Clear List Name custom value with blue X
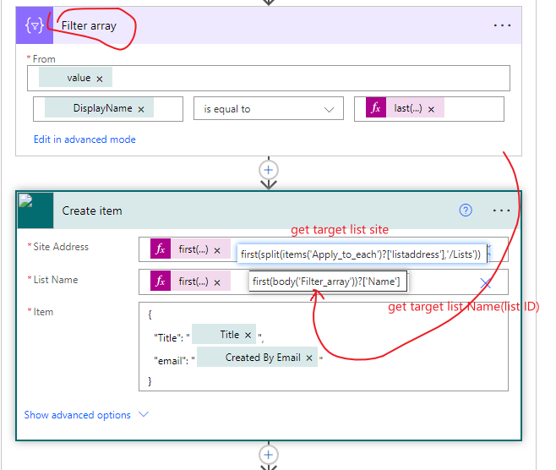The width and height of the screenshot is (556, 470). 485,282
